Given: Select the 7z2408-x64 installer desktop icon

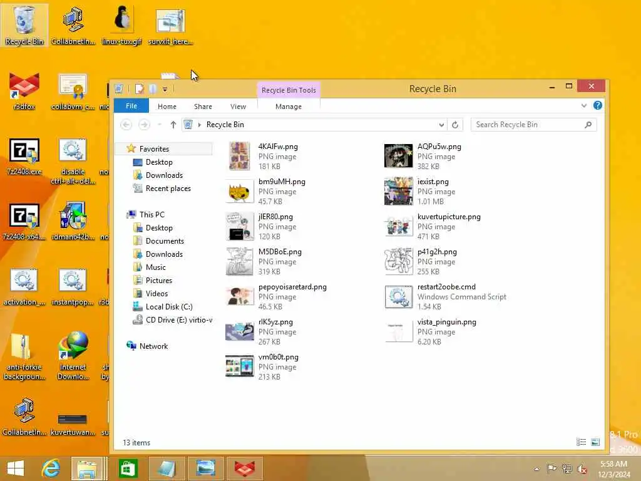Looking at the screenshot, I should click(24, 222).
